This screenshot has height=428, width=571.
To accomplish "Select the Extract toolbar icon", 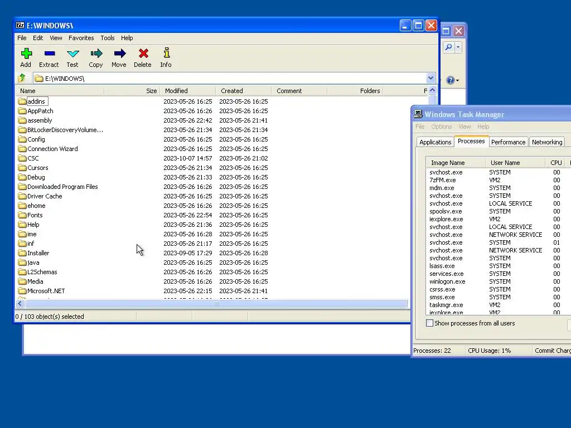I will click(50, 53).
